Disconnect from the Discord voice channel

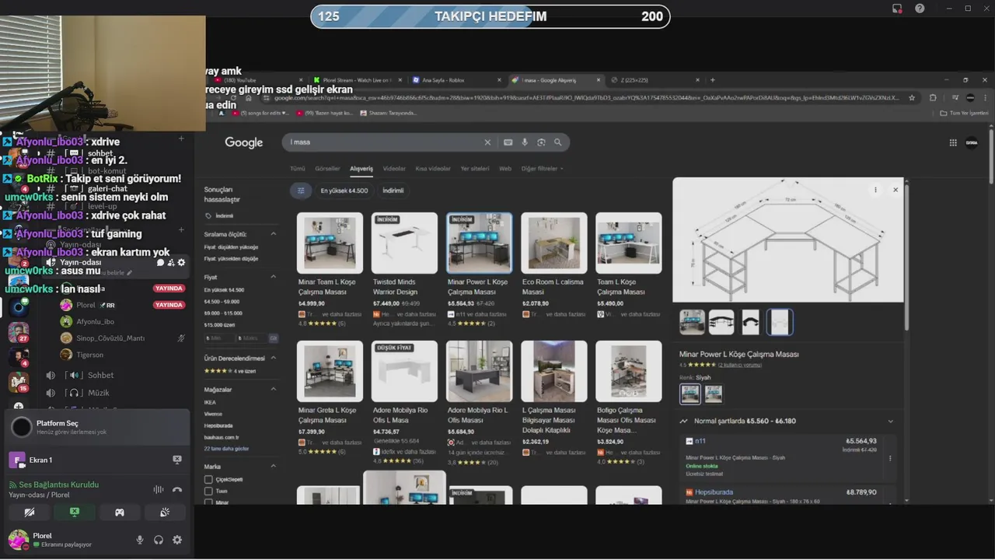(x=177, y=490)
